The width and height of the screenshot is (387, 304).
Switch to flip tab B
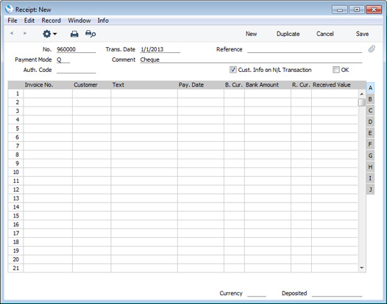370,99
